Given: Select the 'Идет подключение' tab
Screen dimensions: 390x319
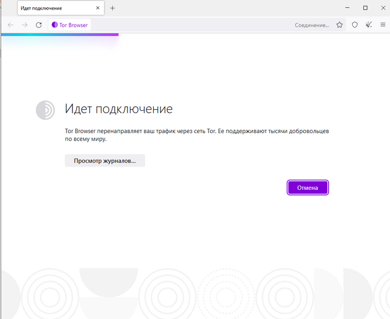Looking at the screenshot, I should pos(61,8).
